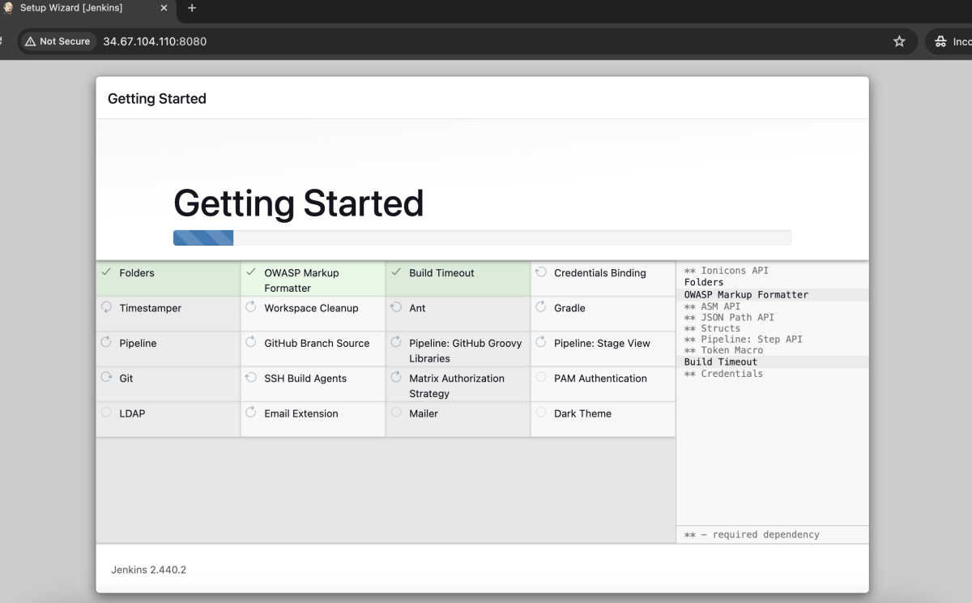Click the pending circle beside LDAP
The height and width of the screenshot is (603, 972).
coord(106,413)
